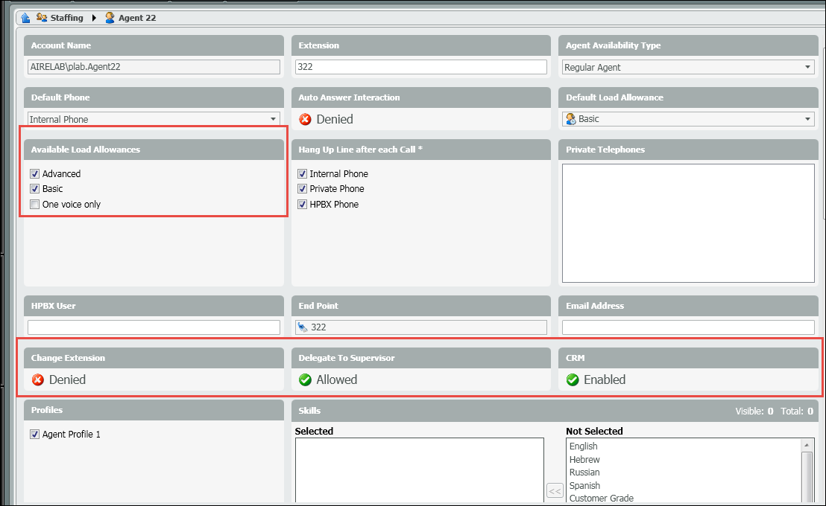This screenshot has width=826, height=506.
Task: Click the green Enabled icon under CRM
Action: tap(573, 379)
